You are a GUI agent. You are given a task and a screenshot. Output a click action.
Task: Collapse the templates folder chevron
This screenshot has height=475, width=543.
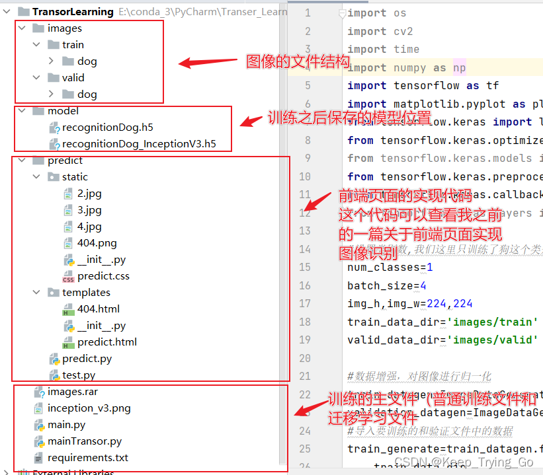36,292
